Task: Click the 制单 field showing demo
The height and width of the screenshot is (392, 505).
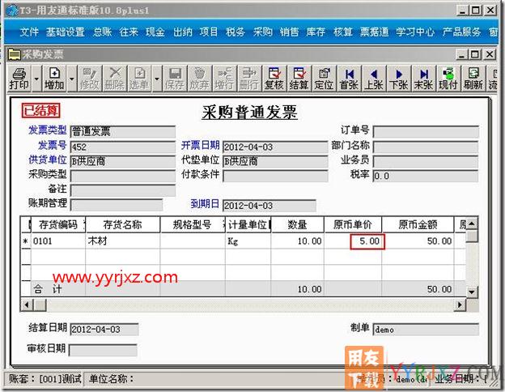Action: tap(426, 330)
